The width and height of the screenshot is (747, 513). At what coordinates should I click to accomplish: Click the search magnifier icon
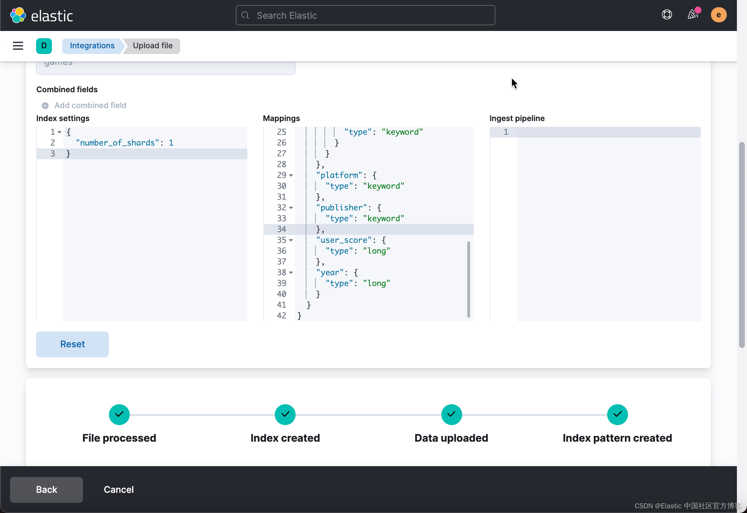(x=246, y=15)
